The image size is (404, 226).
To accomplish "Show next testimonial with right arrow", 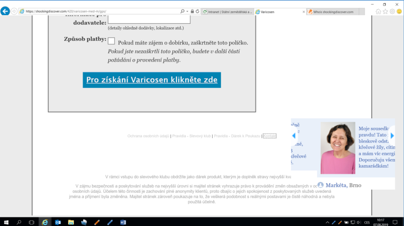I will pos(392,135).
